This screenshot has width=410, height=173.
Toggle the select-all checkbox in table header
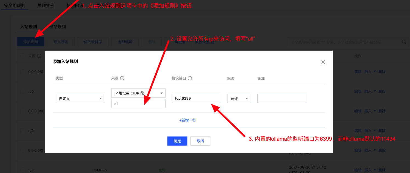click(23, 56)
